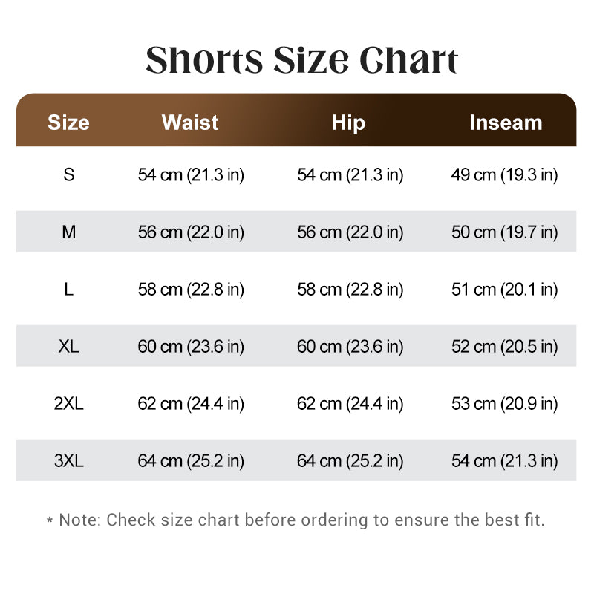Select the Size column header
Image resolution: width=594 pixels, height=594 pixels.
(x=68, y=123)
